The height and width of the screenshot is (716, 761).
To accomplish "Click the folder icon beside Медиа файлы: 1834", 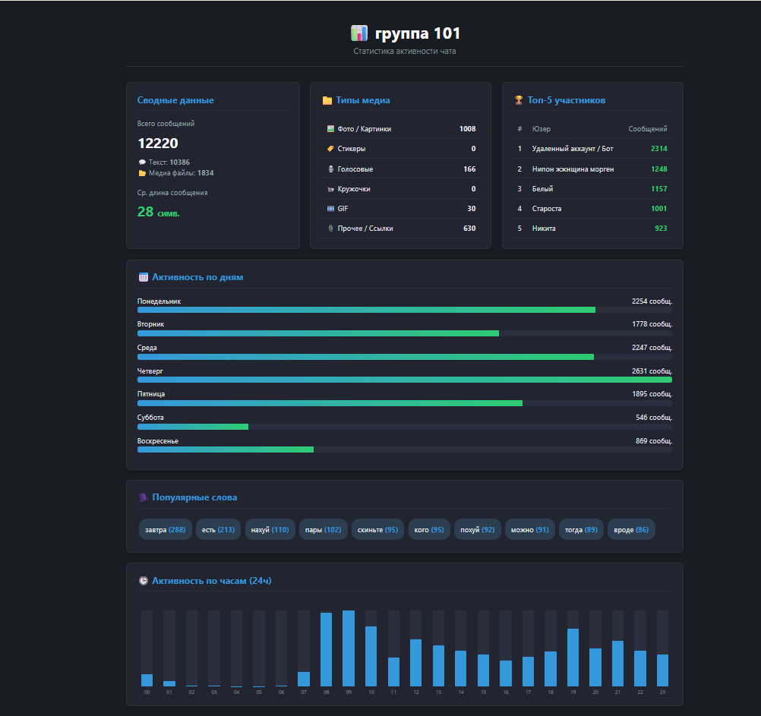I will pos(142,173).
